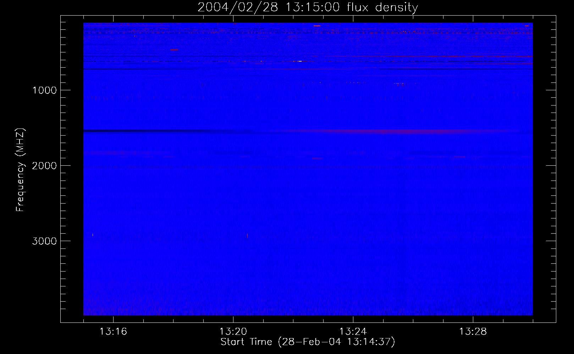The height and width of the screenshot is (354, 574).
Task: Click the 2000 frequency tick label
Action: point(44,166)
